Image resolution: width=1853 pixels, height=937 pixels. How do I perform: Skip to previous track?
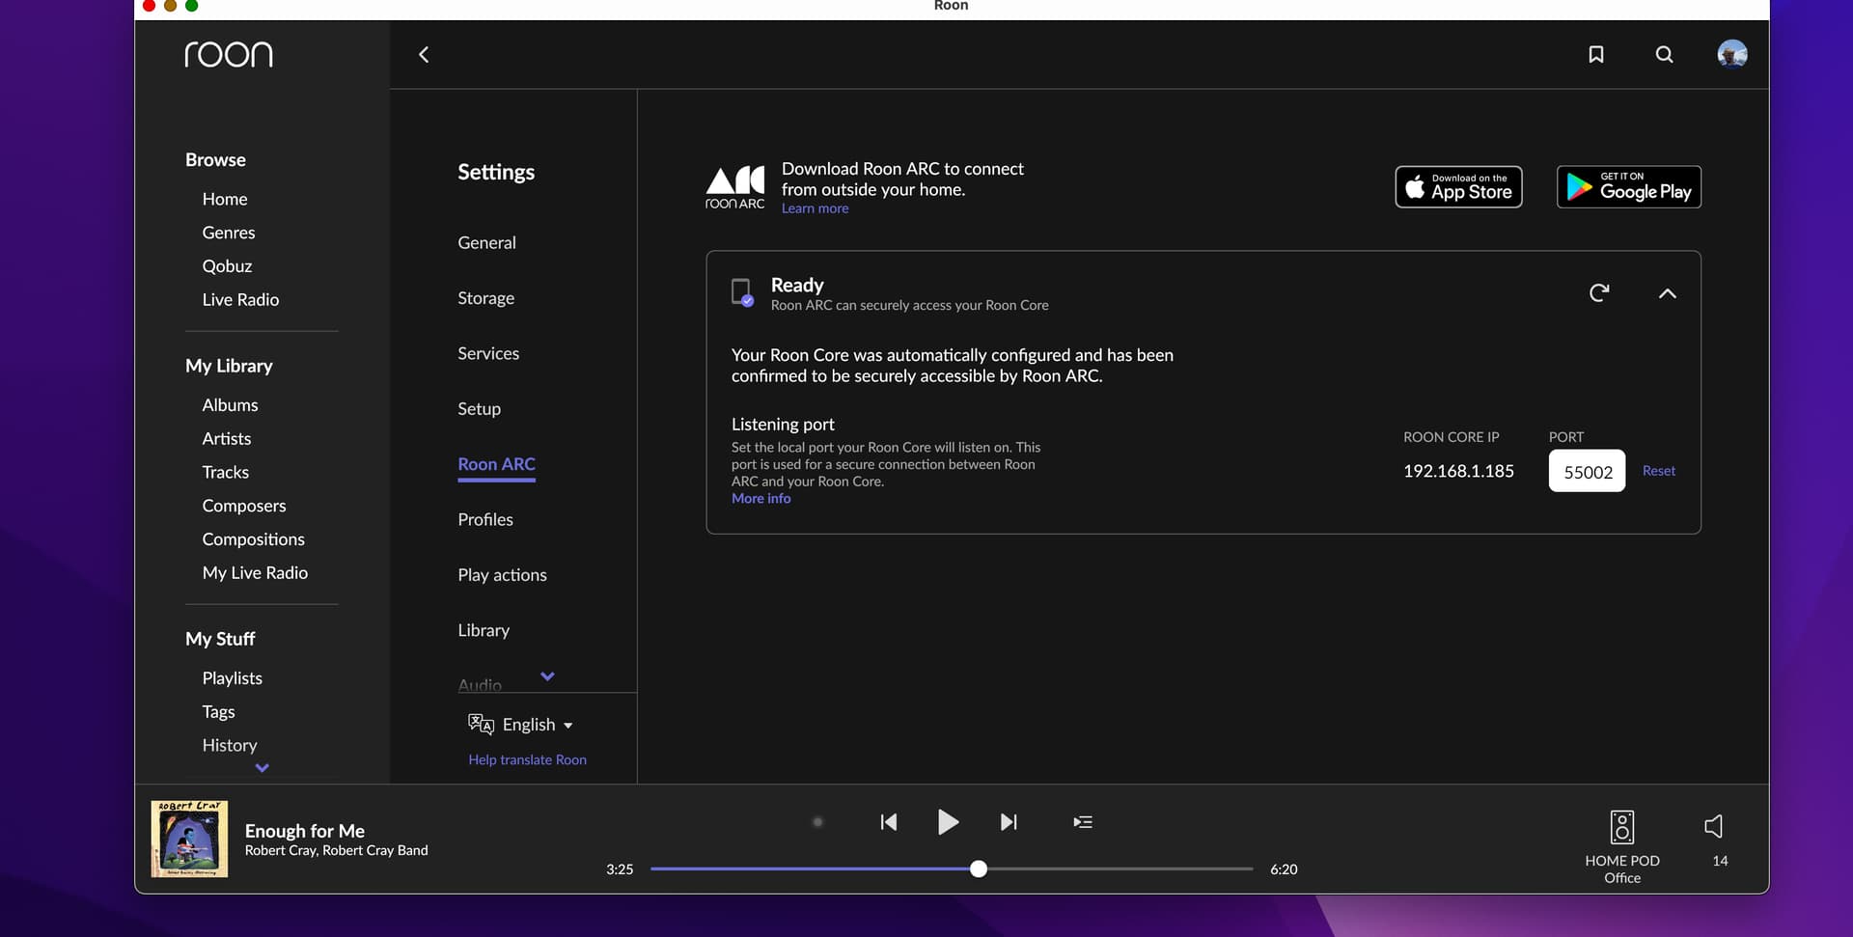click(889, 822)
